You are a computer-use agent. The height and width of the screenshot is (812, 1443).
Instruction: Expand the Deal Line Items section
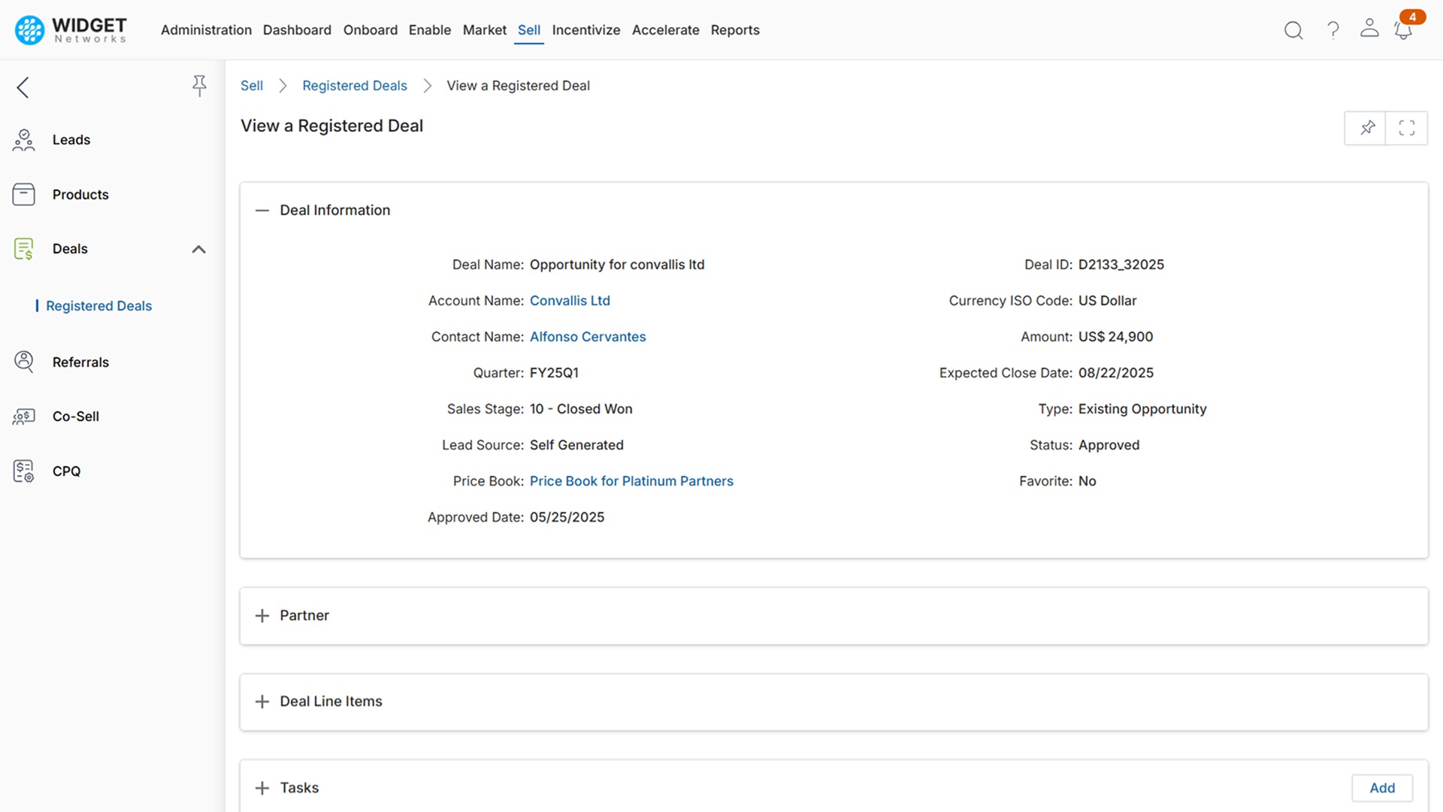(262, 701)
